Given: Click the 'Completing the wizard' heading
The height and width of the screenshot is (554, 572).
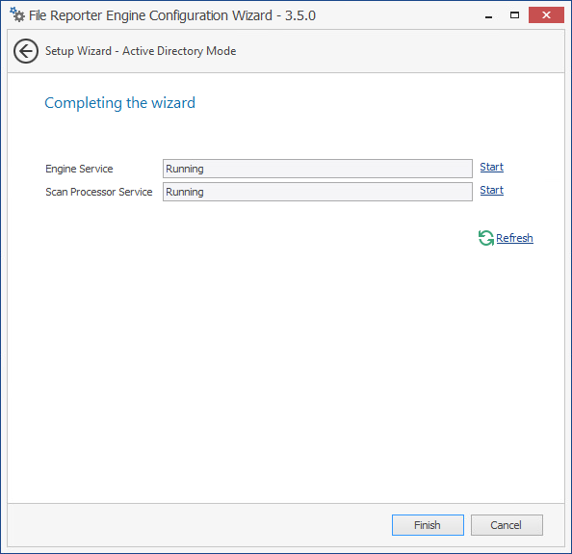Looking at the screenshot, I should 119,103.
